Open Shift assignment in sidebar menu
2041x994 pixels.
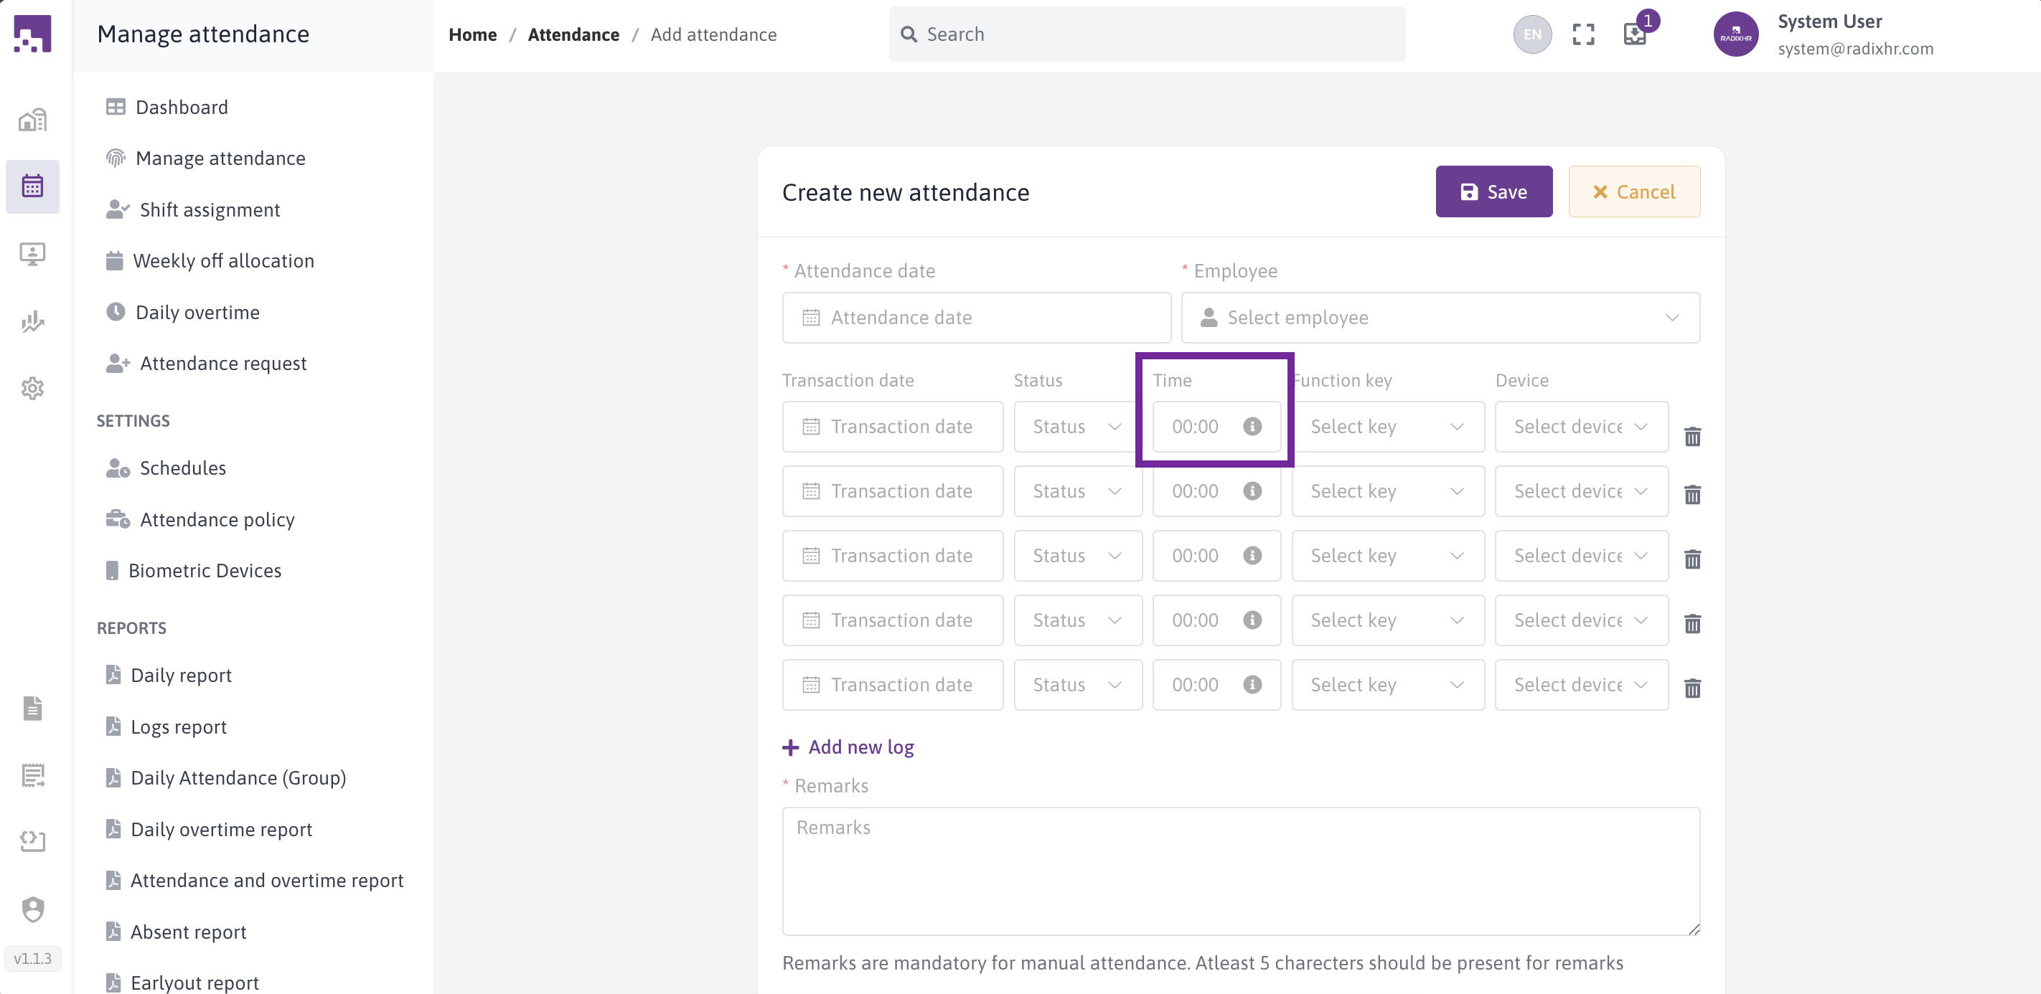point(209,210)
